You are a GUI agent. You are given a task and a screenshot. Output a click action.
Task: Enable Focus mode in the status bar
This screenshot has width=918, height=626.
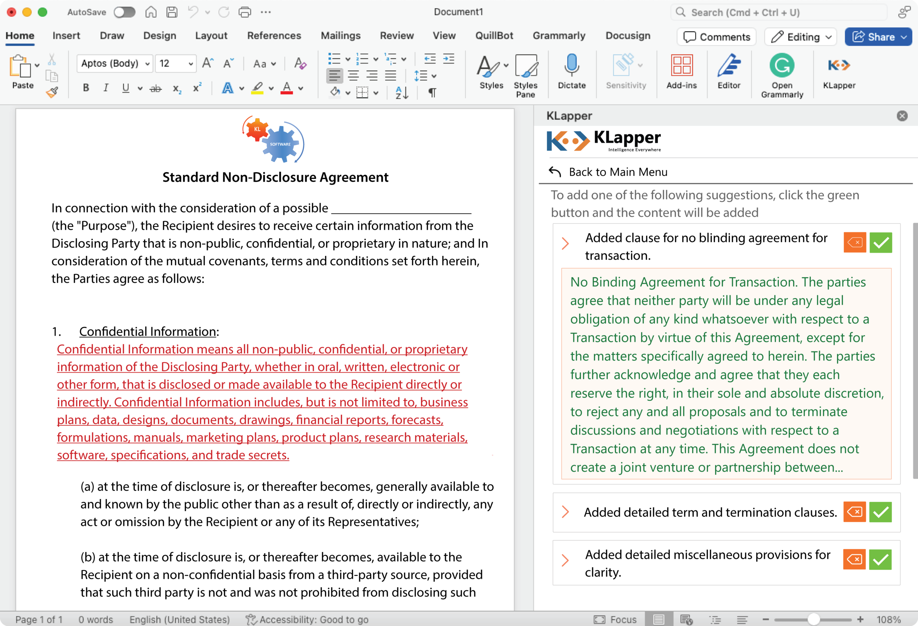(615, 619)
